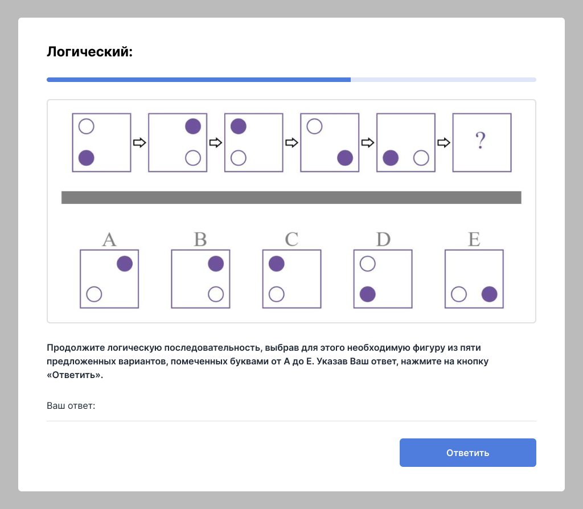Select answer figure under letter A
The image size is (583, 509).
pyautogui.click(x=109, y=279)
